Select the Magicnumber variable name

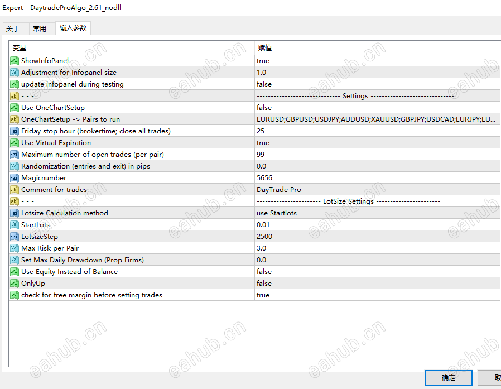44,177
